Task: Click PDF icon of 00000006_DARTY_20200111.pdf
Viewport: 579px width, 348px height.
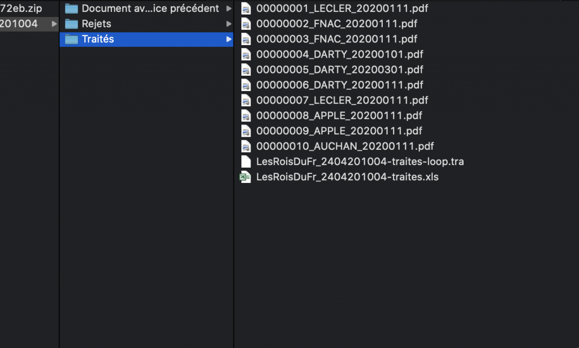Action: 246,85
